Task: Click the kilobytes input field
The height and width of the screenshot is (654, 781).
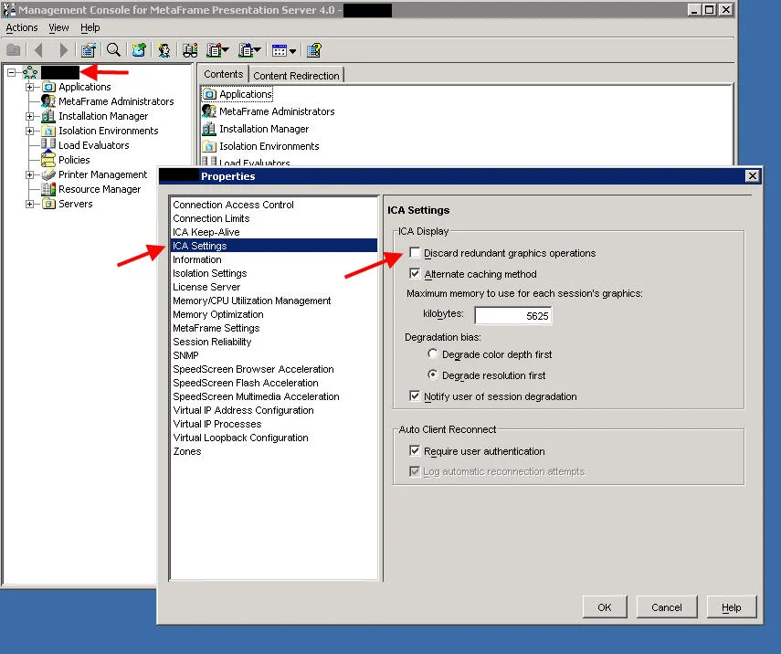Action: point(513,315)
